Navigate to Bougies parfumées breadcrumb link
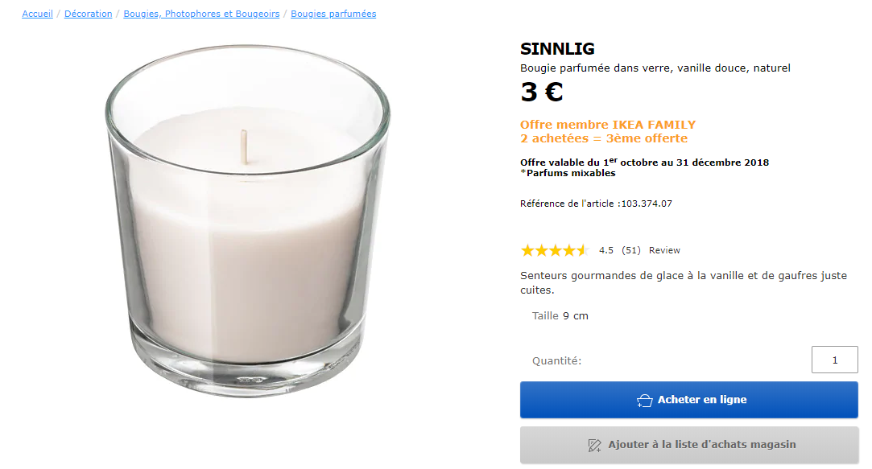 pyautogui.click(x=333, y=14)
